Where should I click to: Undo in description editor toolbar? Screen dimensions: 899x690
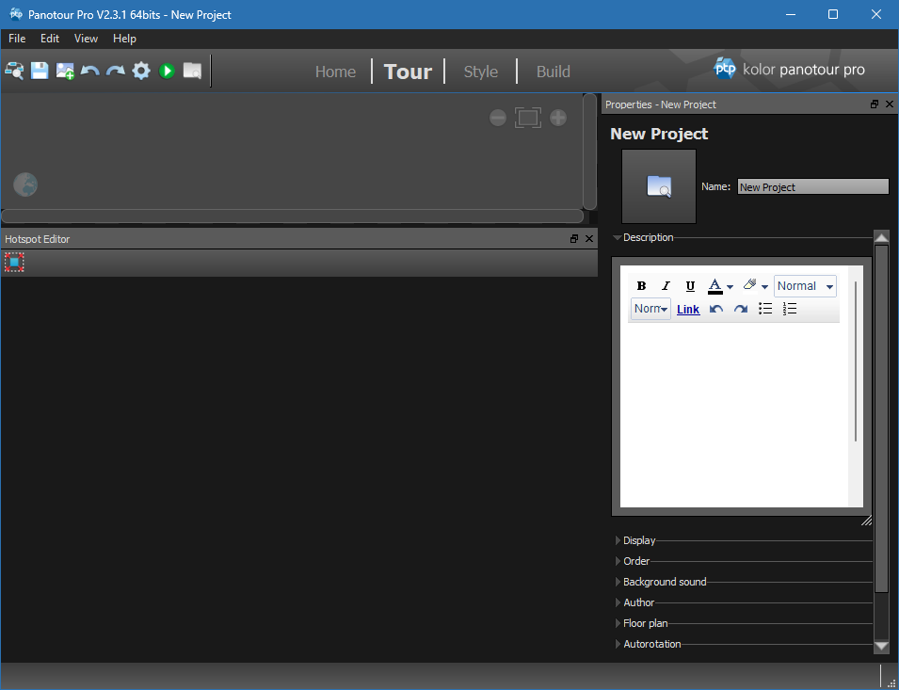coord(716,309)
